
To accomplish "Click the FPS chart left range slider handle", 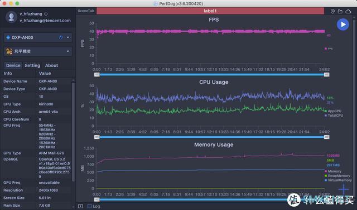I will [97, 74].
